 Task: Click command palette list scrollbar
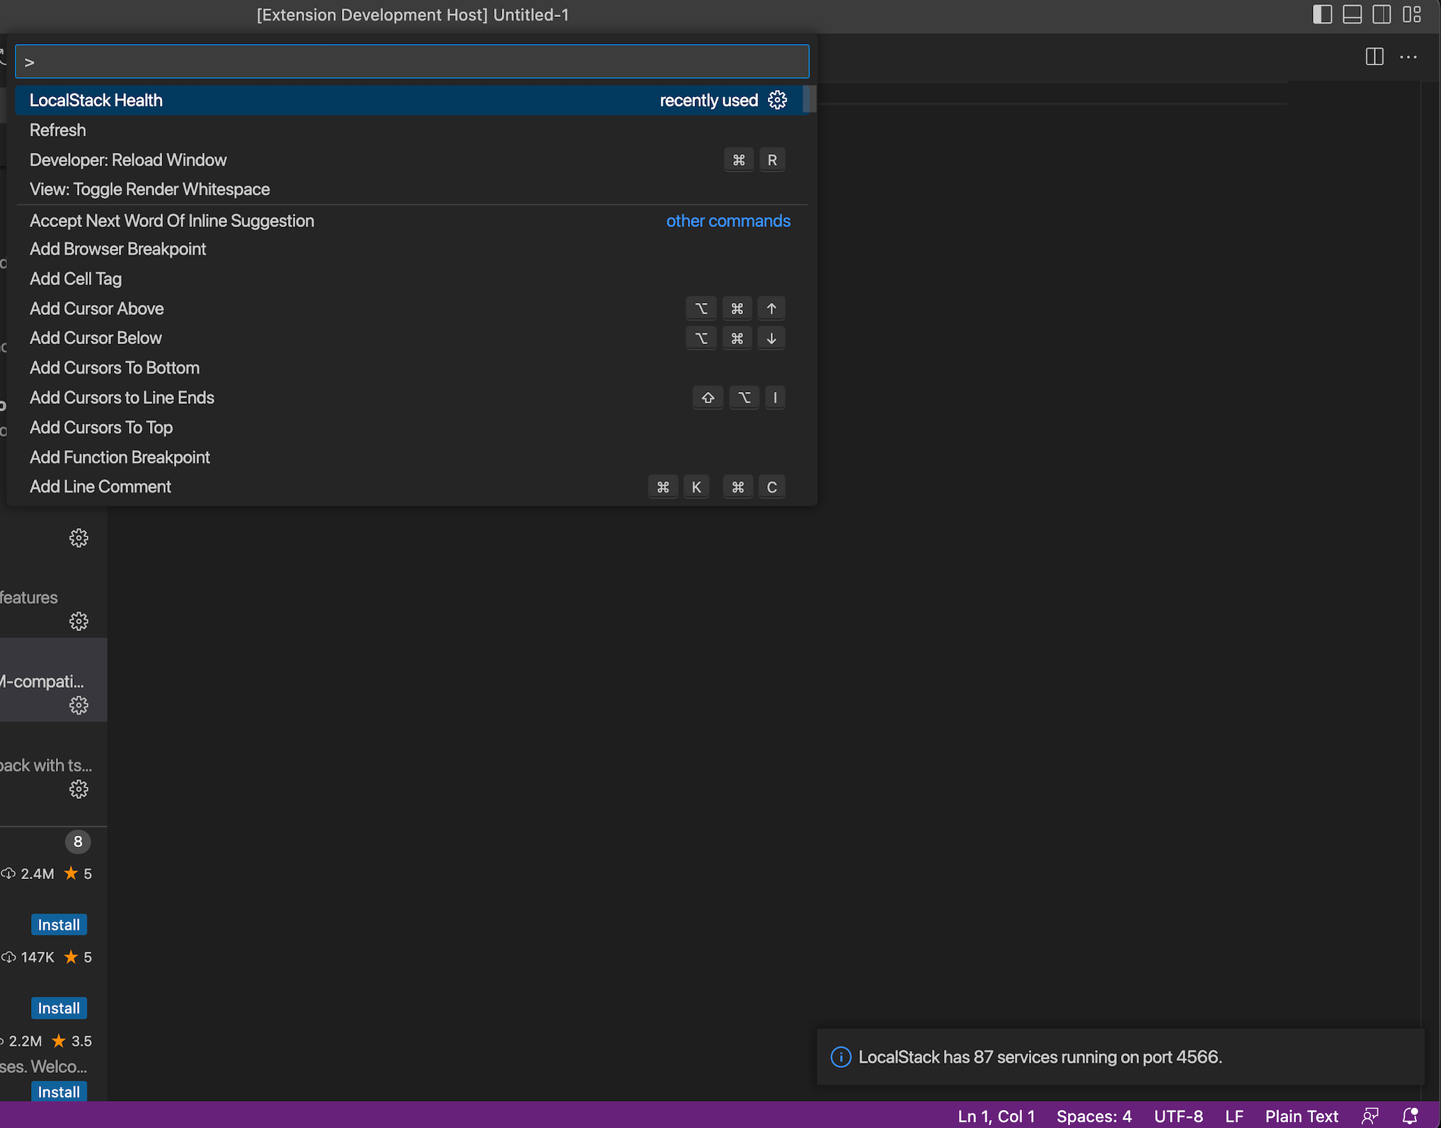tap(810, 99)
